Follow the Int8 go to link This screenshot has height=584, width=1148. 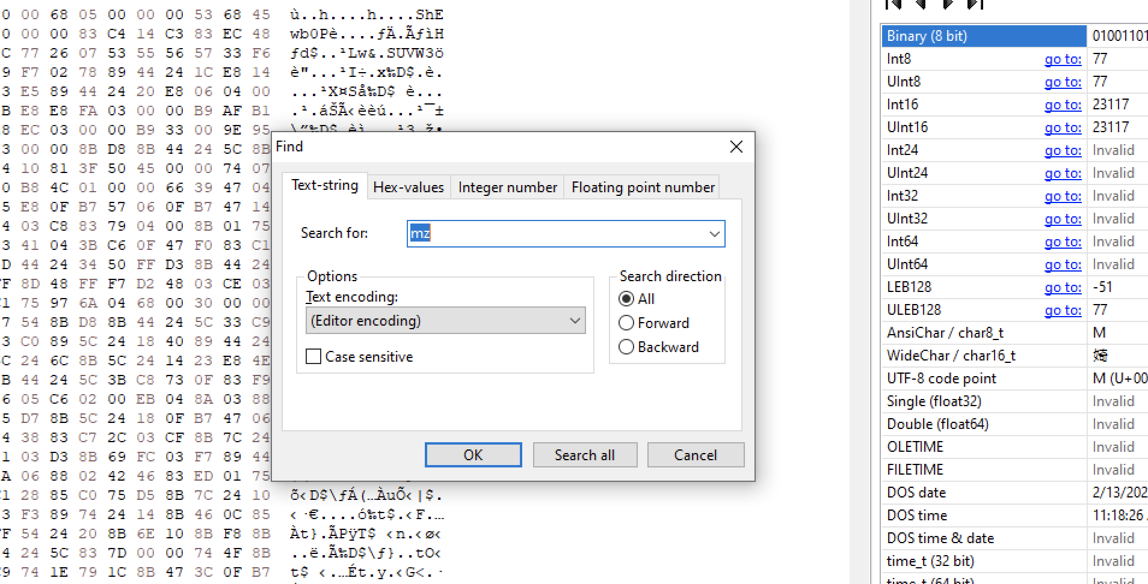[1063, 59]
